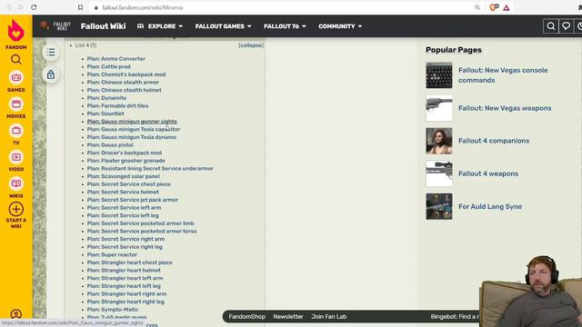Reload the page in browser
582x327 pixels.
pyautogui.click(x=34, y=7)
